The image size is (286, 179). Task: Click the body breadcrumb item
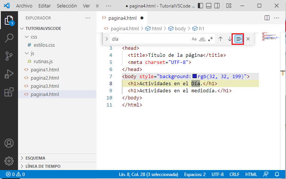coord(180,29)
